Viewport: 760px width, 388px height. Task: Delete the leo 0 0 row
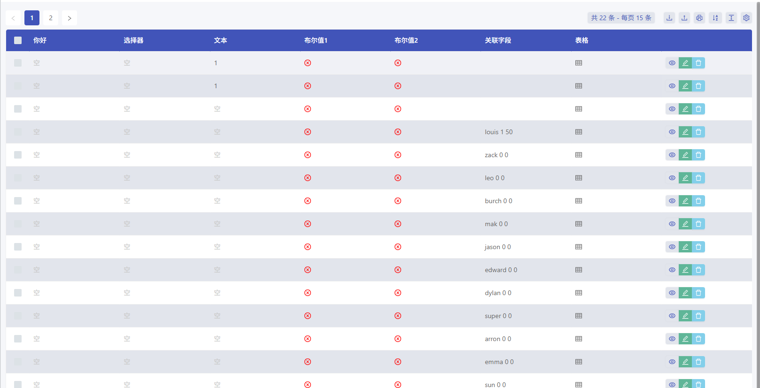point(698,178)
